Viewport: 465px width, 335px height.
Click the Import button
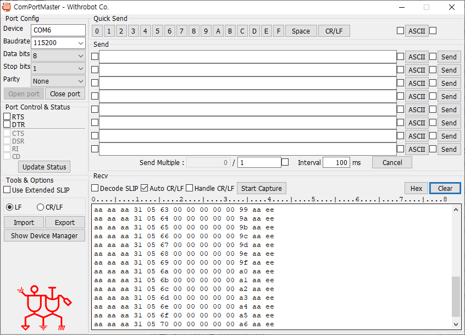pyautogui.click(x=24, y=223)
